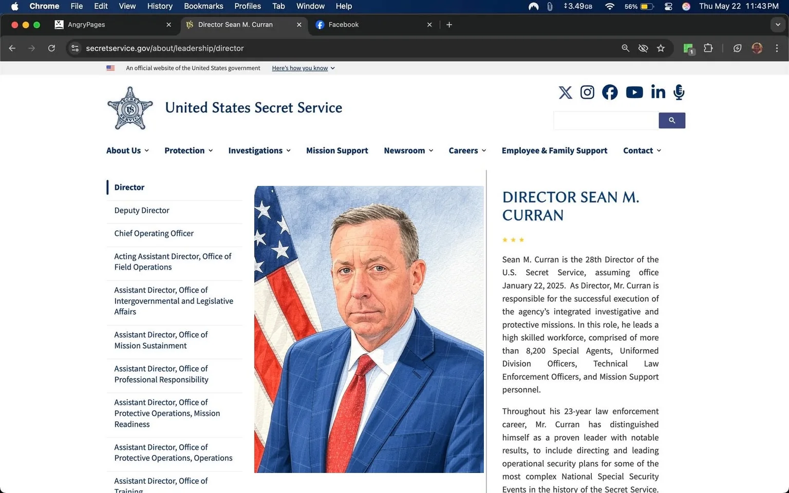Go back with the browser back arrow
The height and width of the screenshot is (493, 789).
pos(12,48)
